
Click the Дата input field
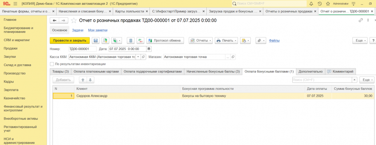click(127, 49)
